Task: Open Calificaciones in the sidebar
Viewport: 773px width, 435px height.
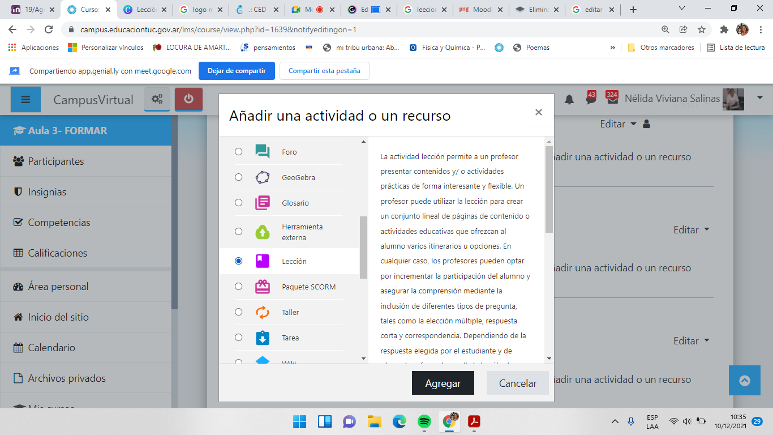Action: tap(58, 253)
